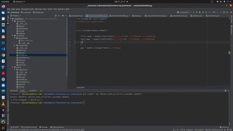Open the Event Log
The width and height of the screenshot is (233, 131).
coord(224,127)
